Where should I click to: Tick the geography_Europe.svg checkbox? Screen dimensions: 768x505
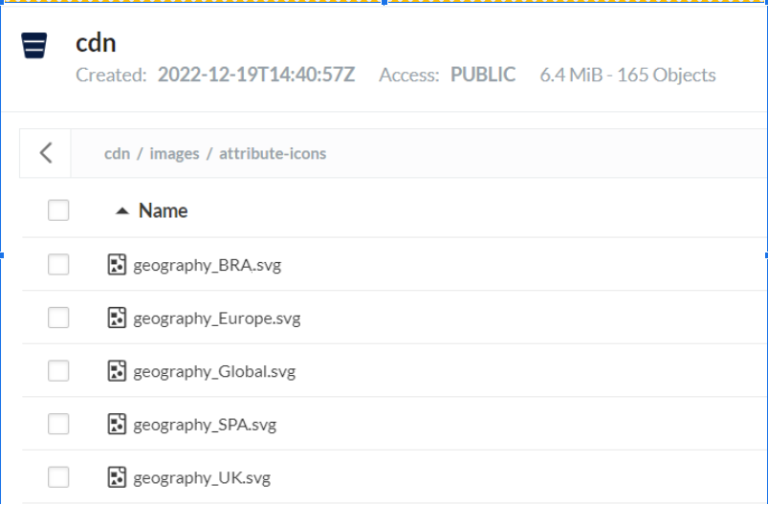[x=58, y=318]
